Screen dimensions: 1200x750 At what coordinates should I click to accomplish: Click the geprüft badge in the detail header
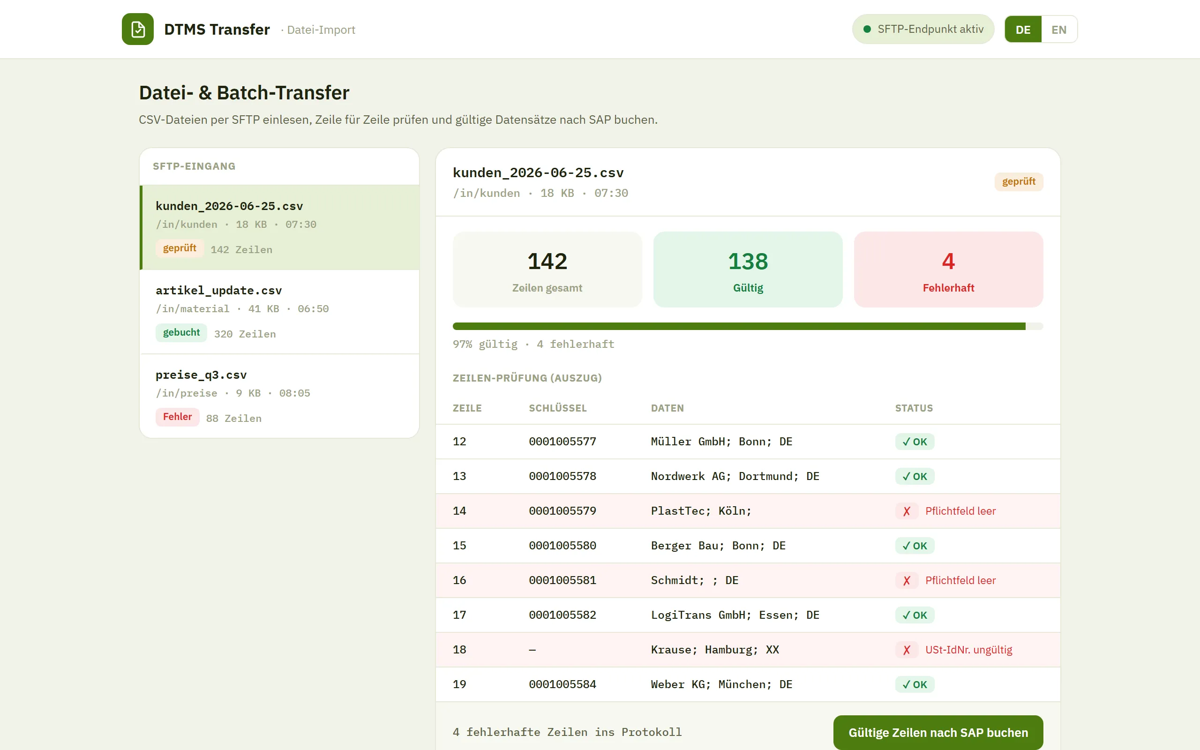point(1019,181)
